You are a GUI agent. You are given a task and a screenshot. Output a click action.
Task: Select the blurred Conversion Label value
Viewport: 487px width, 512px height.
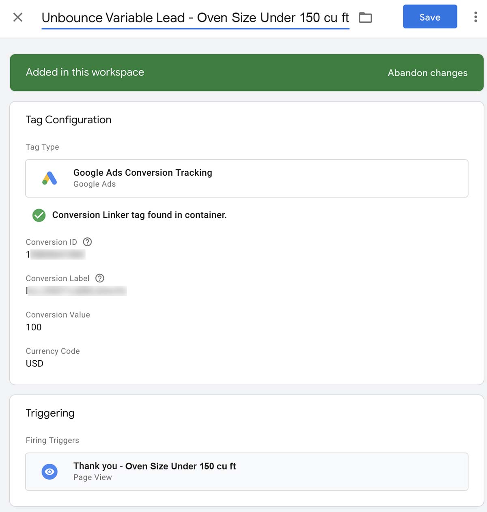pos(76,290)
